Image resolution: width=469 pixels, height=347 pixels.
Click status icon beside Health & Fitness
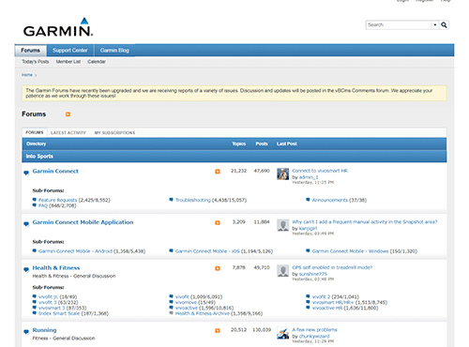click(x=26, y=269)
